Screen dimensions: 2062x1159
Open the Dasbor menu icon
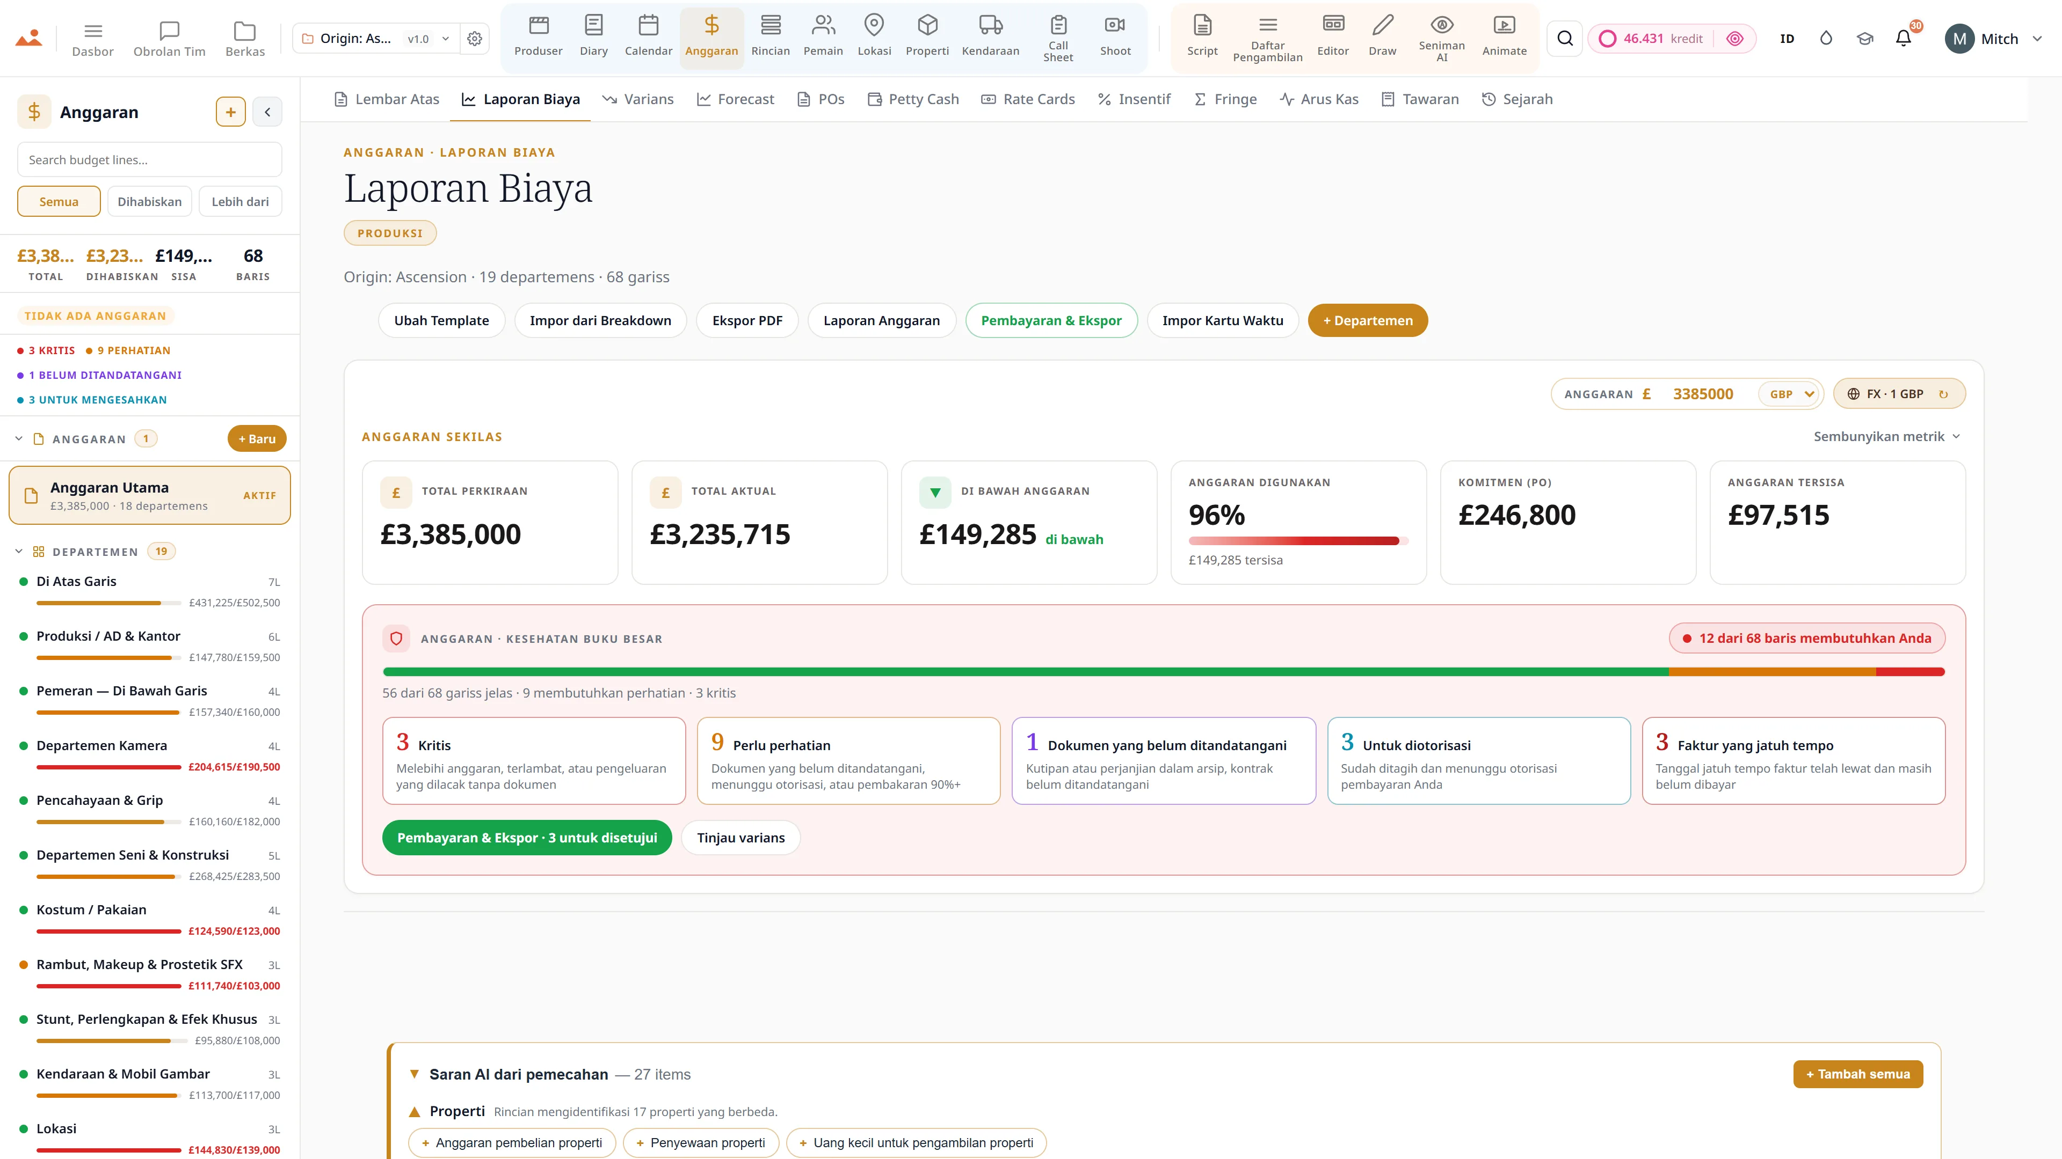pos(93,39)
